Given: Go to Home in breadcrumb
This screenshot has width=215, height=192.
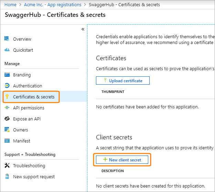Looking at the screenshot, I should point(11,5).
